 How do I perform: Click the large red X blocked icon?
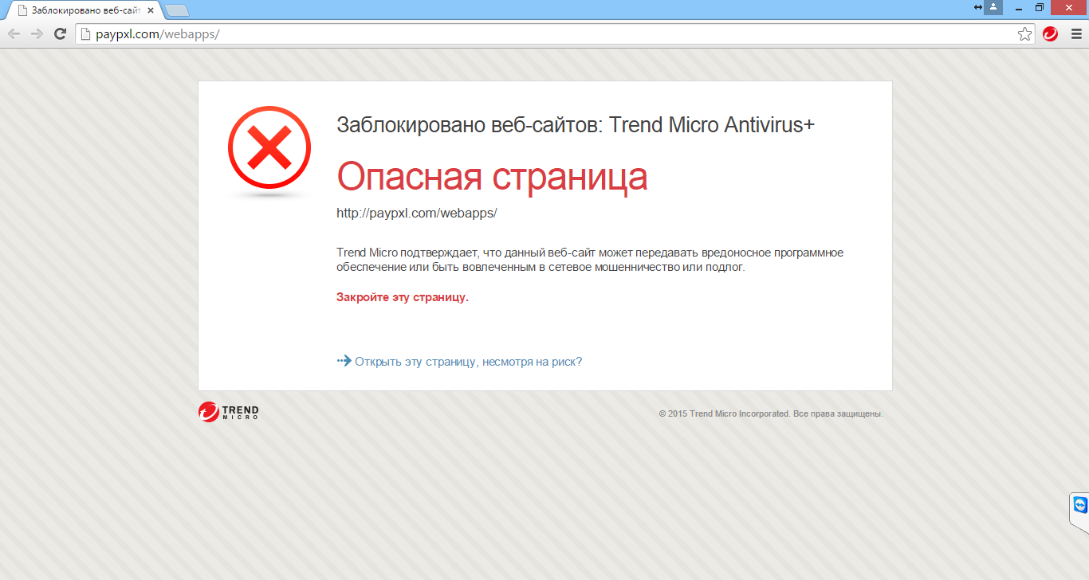click(269, 148)
